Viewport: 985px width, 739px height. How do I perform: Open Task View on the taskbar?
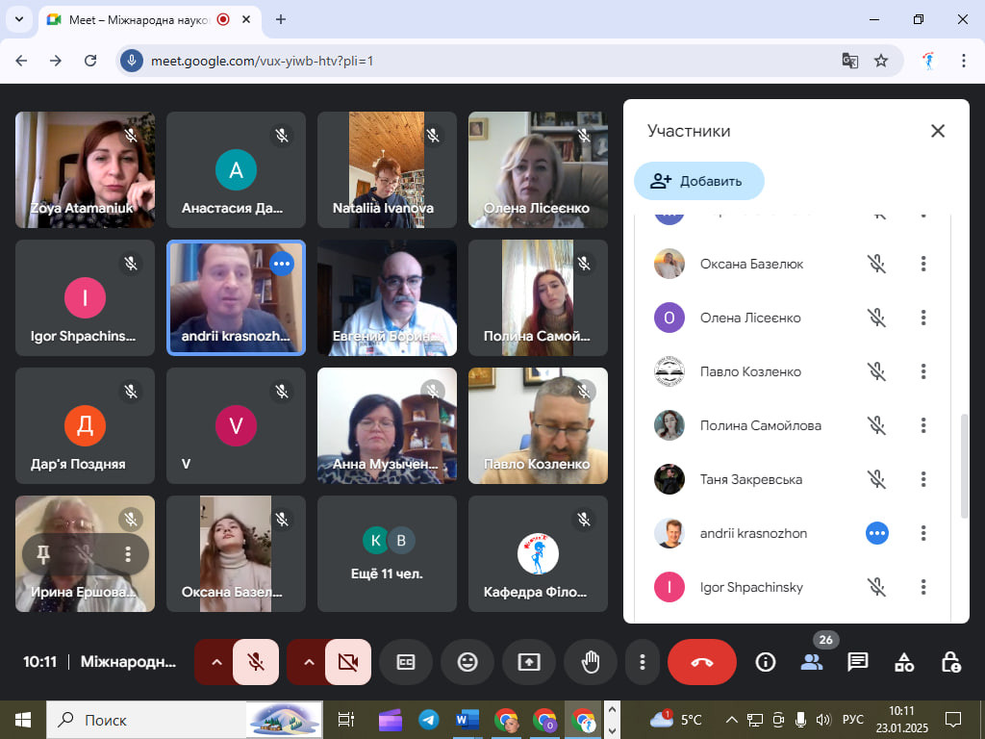pos(346,720)
